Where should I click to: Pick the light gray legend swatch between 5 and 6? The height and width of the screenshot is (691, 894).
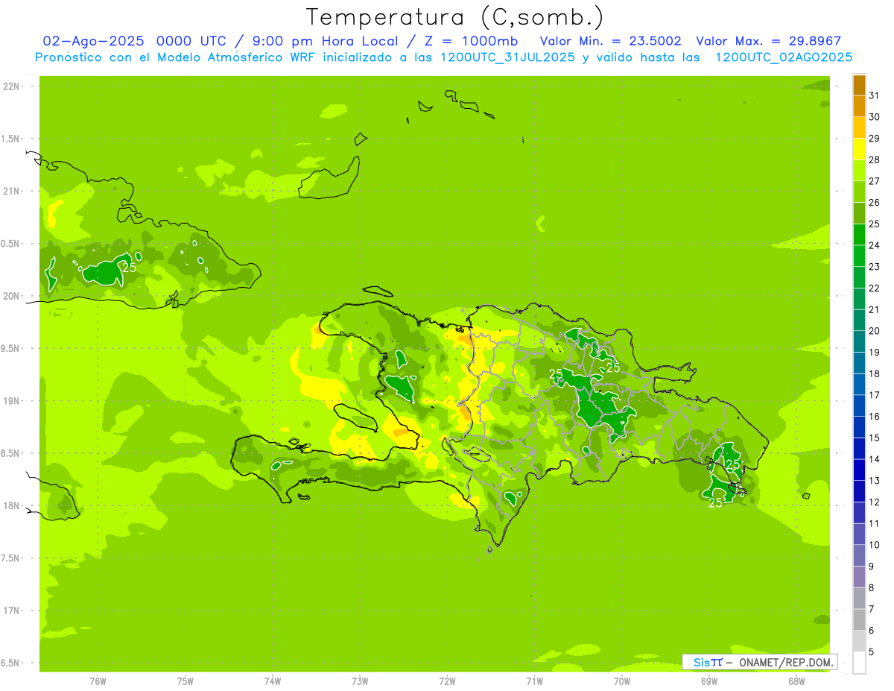point(859,641)
